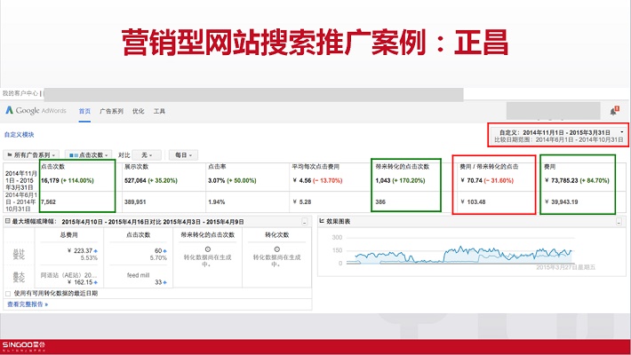631x355 pixels.
Task: Click clock icon under 转化次数 column
Action: point(277,249)
